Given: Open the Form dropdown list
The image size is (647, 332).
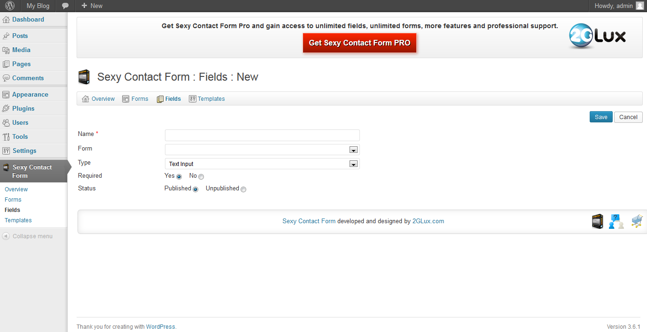Looking at the screenshot, I should coord(262,150).
